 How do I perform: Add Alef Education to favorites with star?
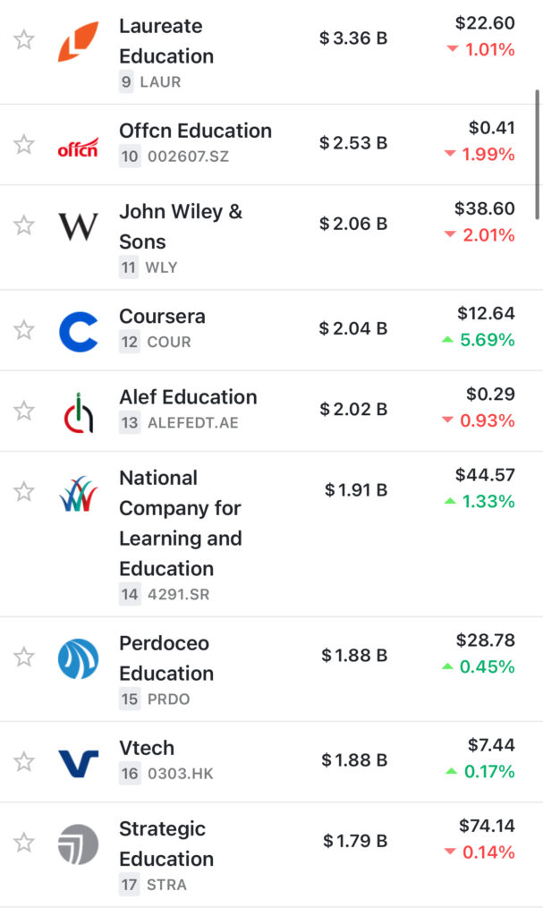coord(24,411)
